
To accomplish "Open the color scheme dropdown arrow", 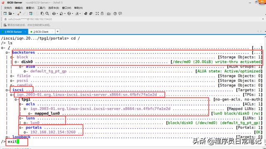I will [65, 14].
